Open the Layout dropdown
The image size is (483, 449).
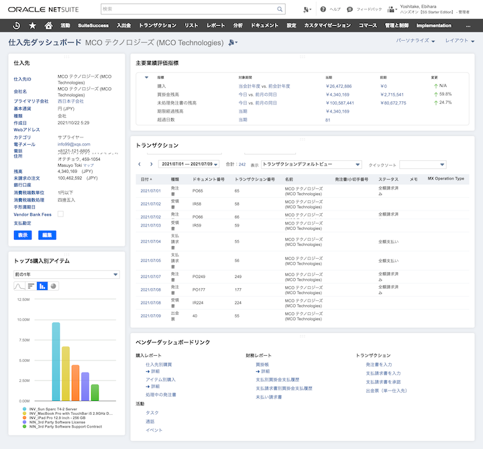click(460, 41)
